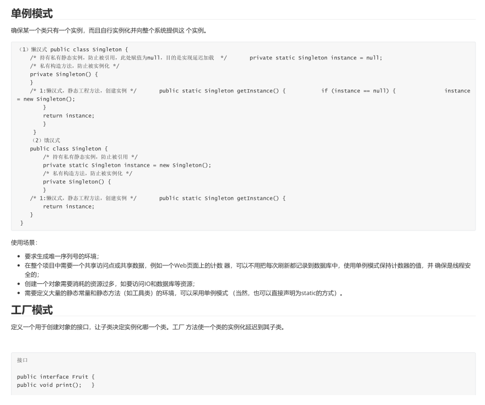Image resolution: width=485 pixels, height=405 pixels.
Task: Click the heading 工厂模式
Action: 32,310
